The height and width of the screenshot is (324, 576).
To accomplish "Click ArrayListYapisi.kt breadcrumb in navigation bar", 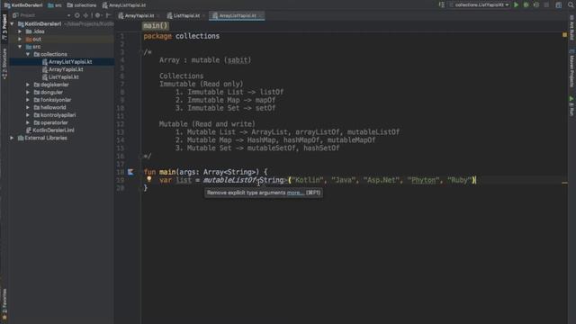I will point(124,5).
